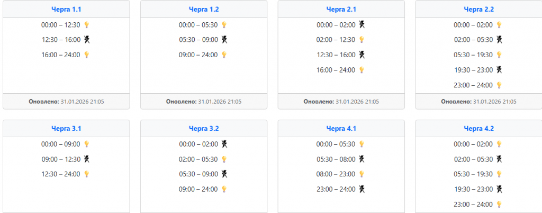Click lightbulb icon for 05:30 – 19:30 in Черга 2.2
Screen dimensions: 542x213
click(499, 55)
